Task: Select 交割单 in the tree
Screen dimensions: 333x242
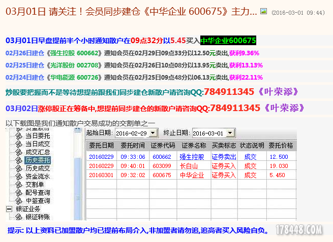Action: click(35, 184)
